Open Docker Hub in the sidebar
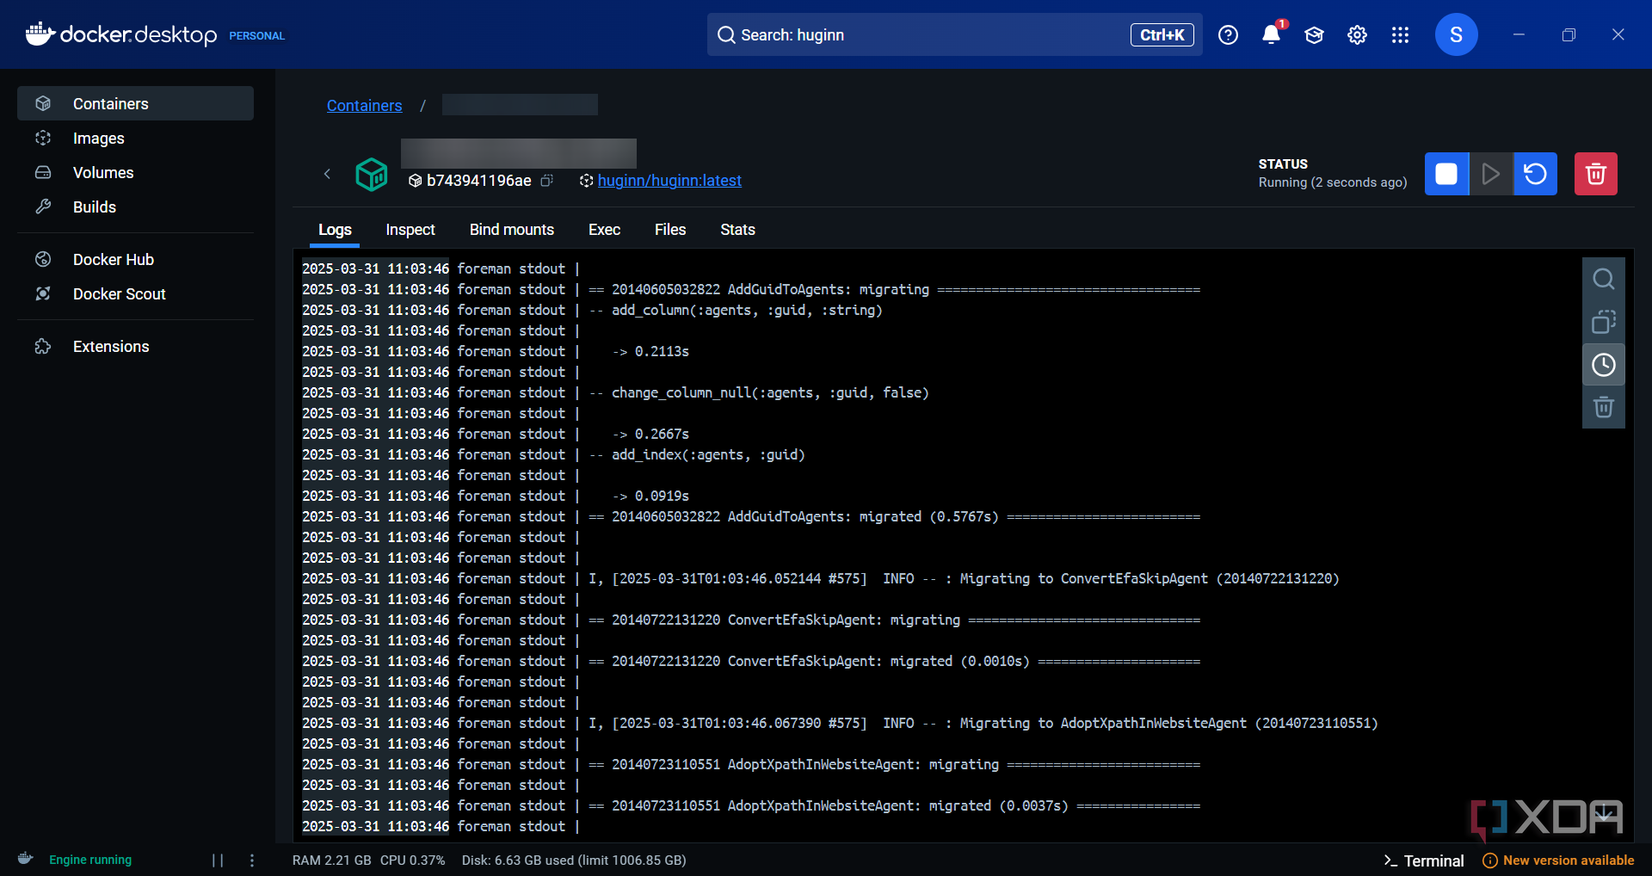Screen dimensions: 1652x876 coord(135,259)
